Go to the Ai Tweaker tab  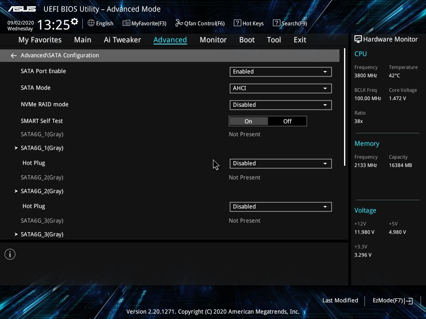click(122, 40)
